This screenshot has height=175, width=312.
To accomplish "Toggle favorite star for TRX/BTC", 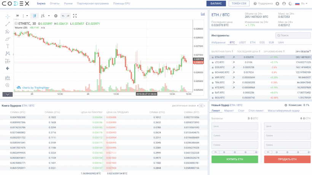I will point(213,83).
